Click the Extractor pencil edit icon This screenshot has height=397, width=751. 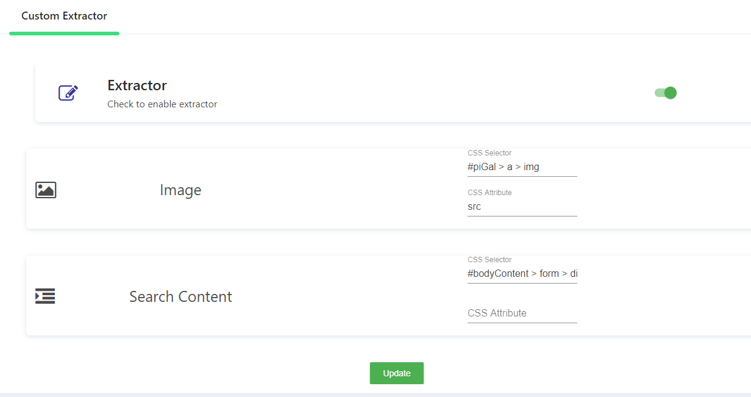click(68, 93)
